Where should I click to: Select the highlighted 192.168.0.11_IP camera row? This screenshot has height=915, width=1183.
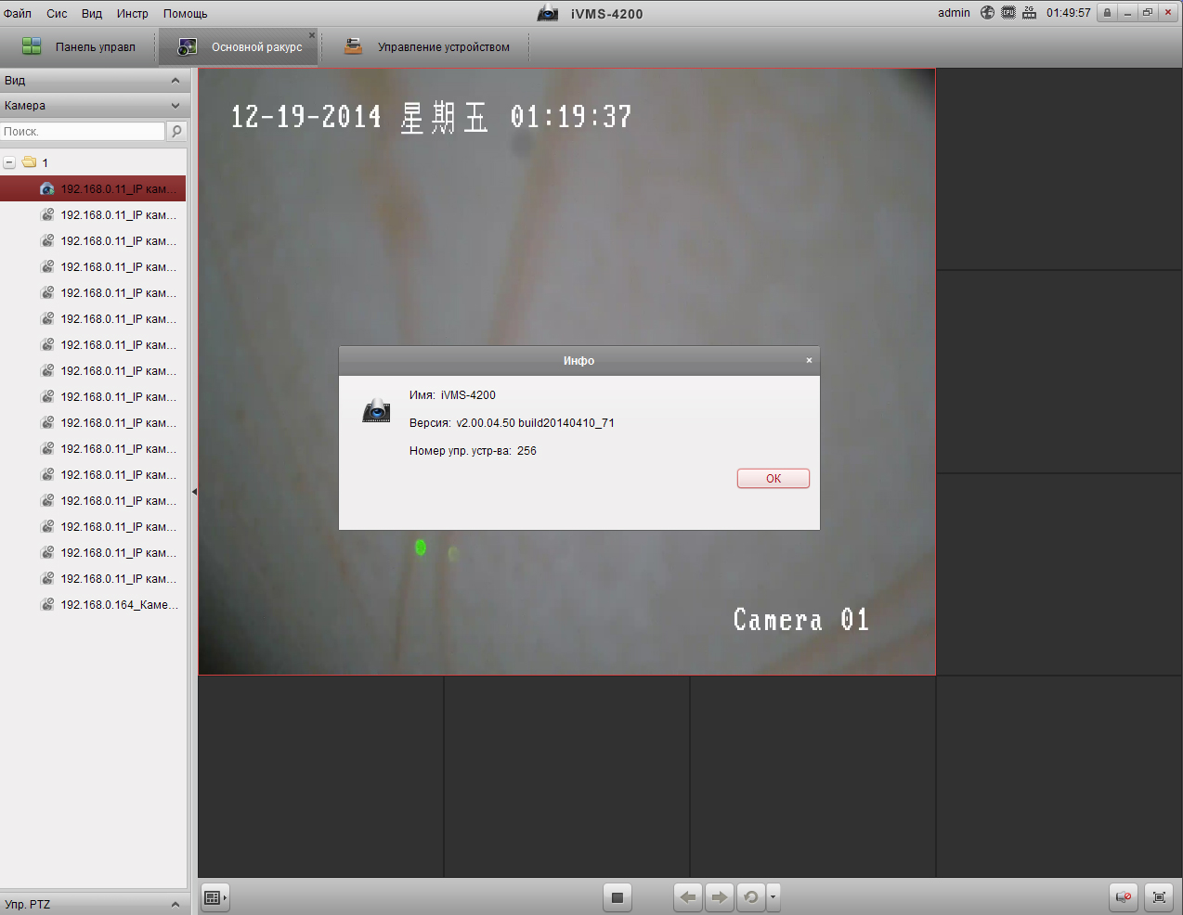(93, 188)
